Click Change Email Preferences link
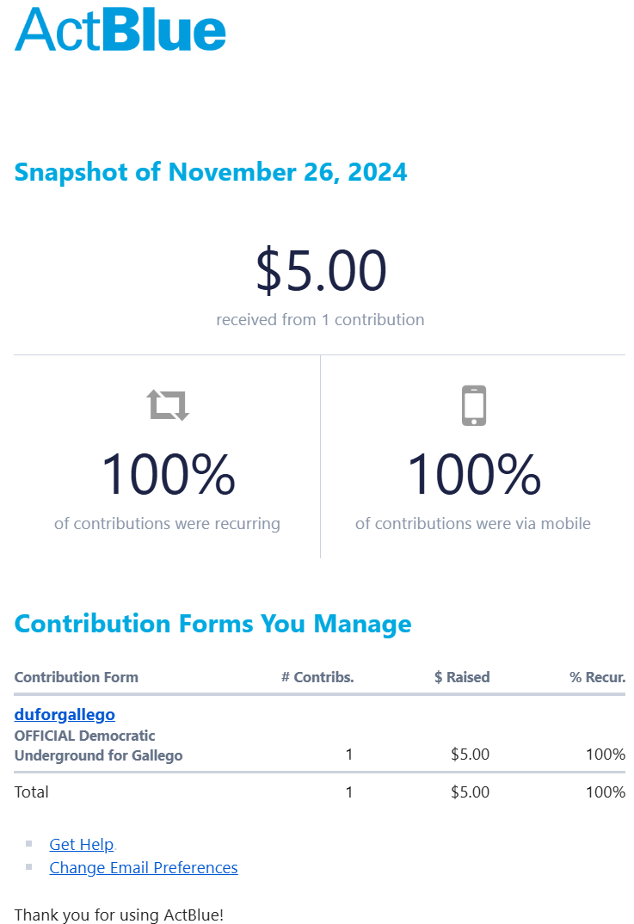Screen dimensions: 634x924 pyautogui.click(x=143, y=867)
